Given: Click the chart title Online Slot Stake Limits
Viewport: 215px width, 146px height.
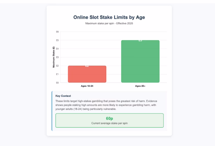Looking at the screenshot, I should coord(109,17).
